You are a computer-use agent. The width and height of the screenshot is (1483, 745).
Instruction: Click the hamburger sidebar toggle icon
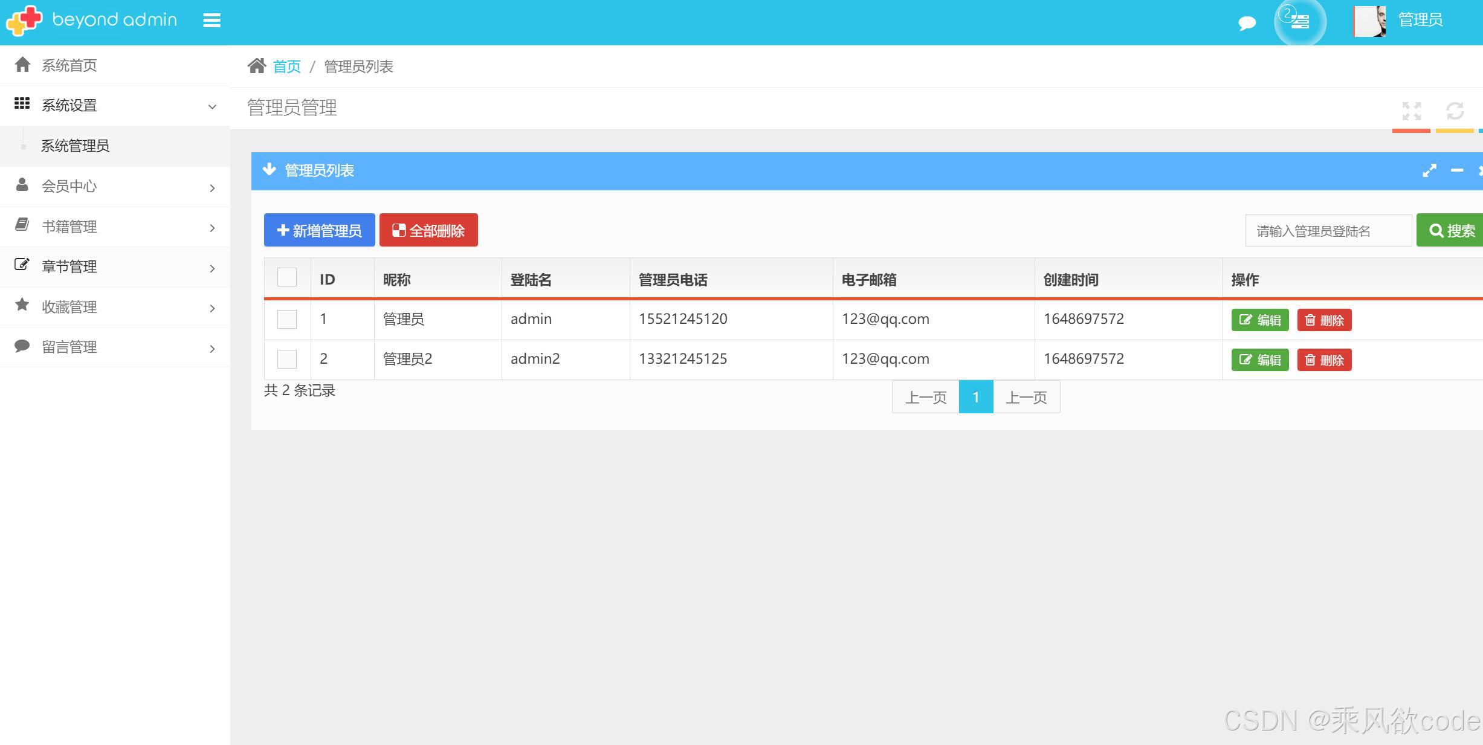[x=212, y=21]
